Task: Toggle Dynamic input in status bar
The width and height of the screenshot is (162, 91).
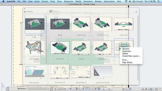Action: coord(93,89)
